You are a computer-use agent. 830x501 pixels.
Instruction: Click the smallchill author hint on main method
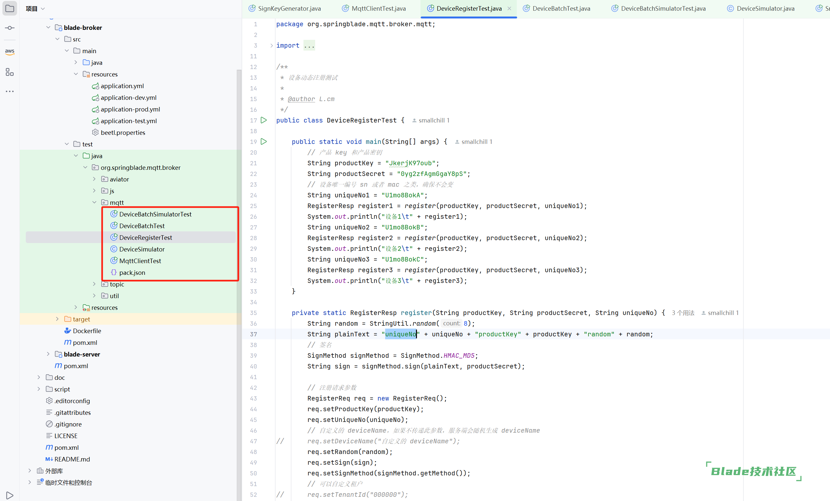click(x=474, y=141)
